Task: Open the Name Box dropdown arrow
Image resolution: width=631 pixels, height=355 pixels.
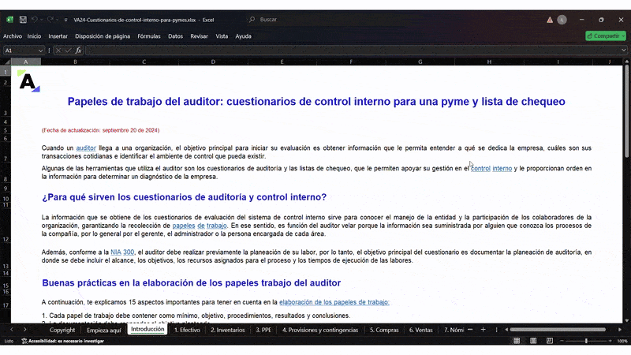Action: point(43,50)
